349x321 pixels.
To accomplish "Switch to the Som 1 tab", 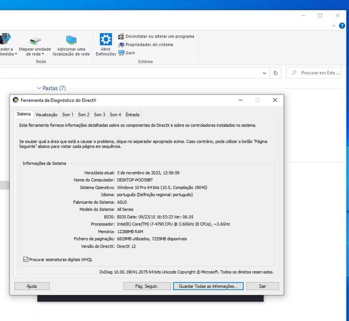I will (68, 115).
